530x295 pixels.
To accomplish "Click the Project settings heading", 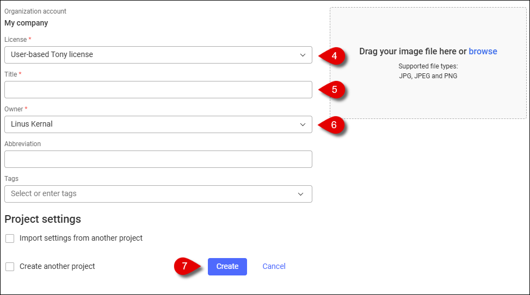I will click(42, 219).
